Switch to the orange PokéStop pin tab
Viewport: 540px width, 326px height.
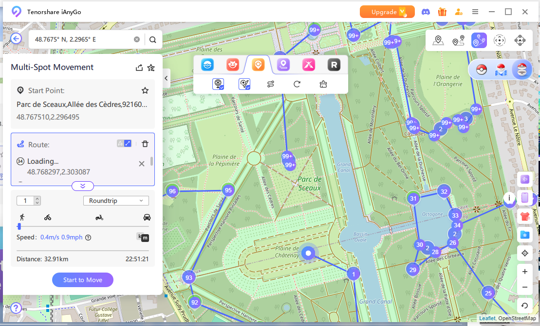pos(258,65)
